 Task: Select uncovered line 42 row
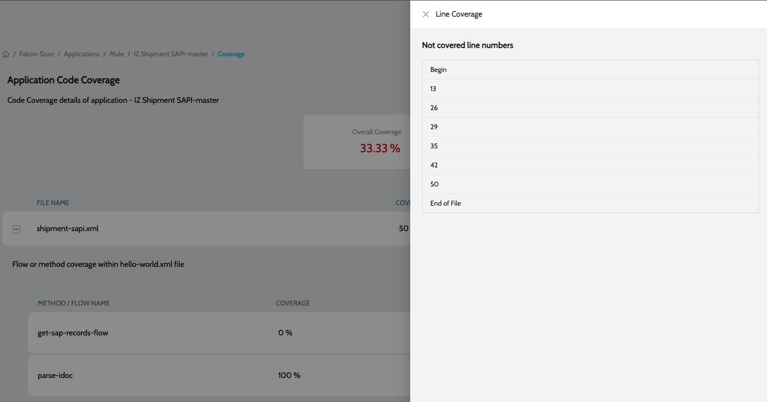pyautogui.click(x=590, y=165)
